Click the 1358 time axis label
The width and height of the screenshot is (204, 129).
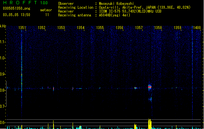click(x=158, y=28)
